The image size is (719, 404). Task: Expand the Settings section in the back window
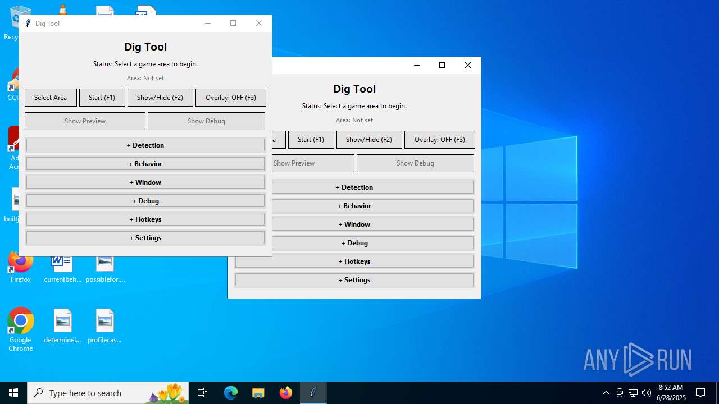(354, 280)
